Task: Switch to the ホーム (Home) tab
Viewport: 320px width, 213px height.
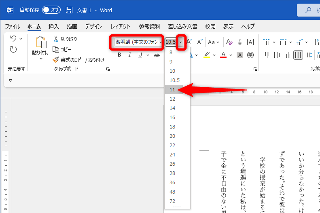Action: [34, 27]
